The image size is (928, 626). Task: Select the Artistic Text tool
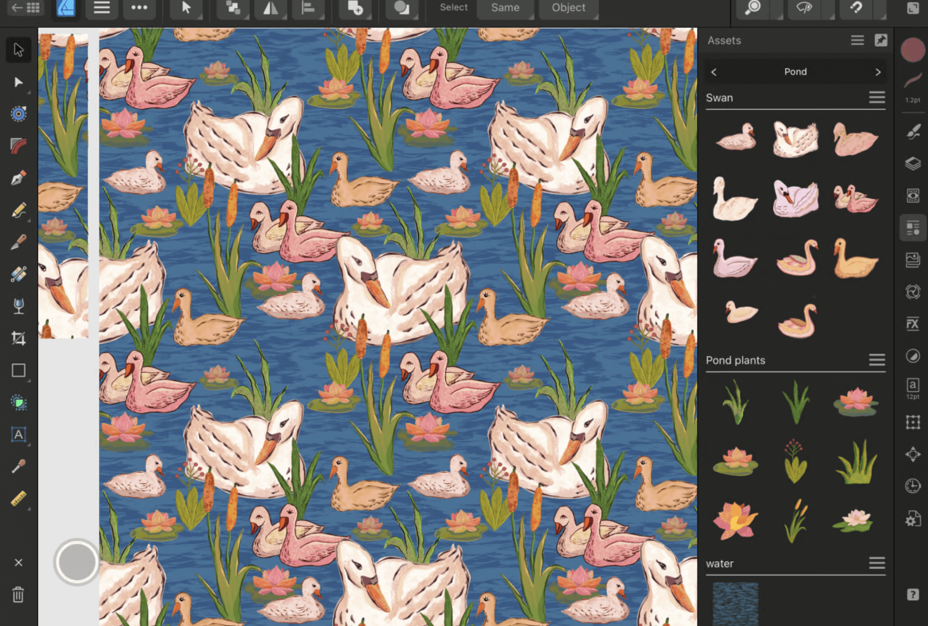click(x=18, y=434)
